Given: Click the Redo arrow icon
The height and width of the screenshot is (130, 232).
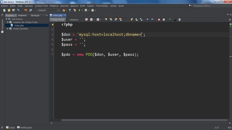Looking at the screenshot, I should (30, 10).
